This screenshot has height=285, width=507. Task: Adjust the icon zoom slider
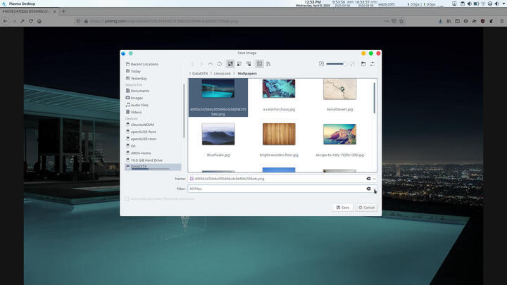pos(337,64)
